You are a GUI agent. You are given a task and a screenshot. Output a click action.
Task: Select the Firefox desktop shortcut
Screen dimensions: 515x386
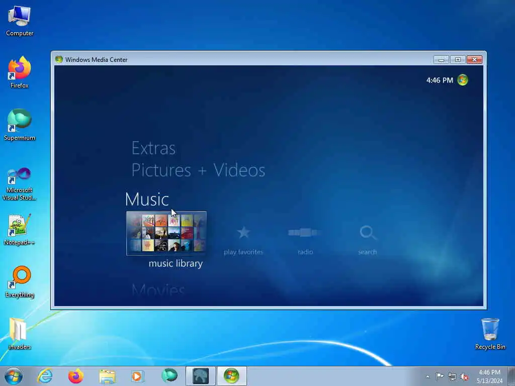[20, 72]
